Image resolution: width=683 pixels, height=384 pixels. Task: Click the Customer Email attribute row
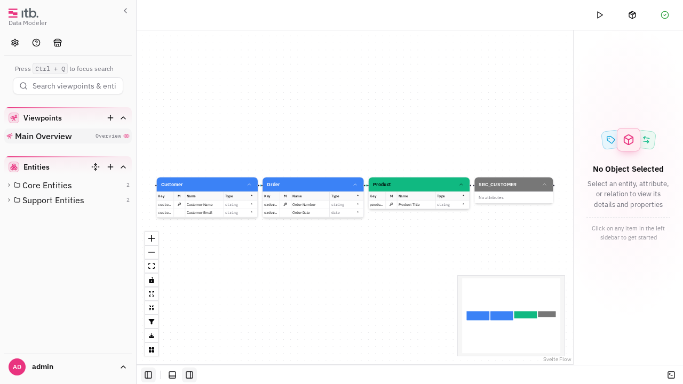pos(207,212)
